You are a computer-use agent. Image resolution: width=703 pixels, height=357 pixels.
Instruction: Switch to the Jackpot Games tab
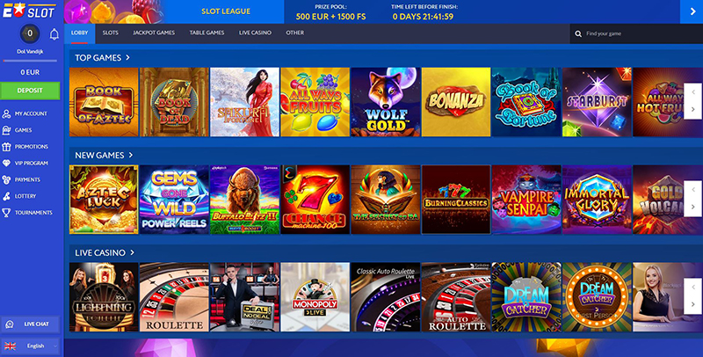coord(154,33)
